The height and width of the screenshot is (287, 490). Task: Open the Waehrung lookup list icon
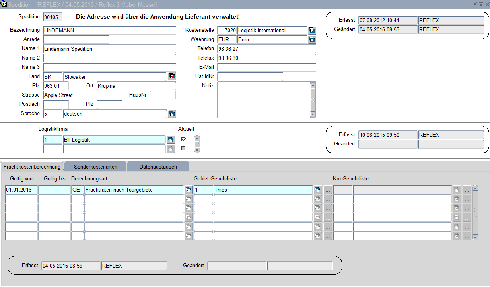[312, 40]
